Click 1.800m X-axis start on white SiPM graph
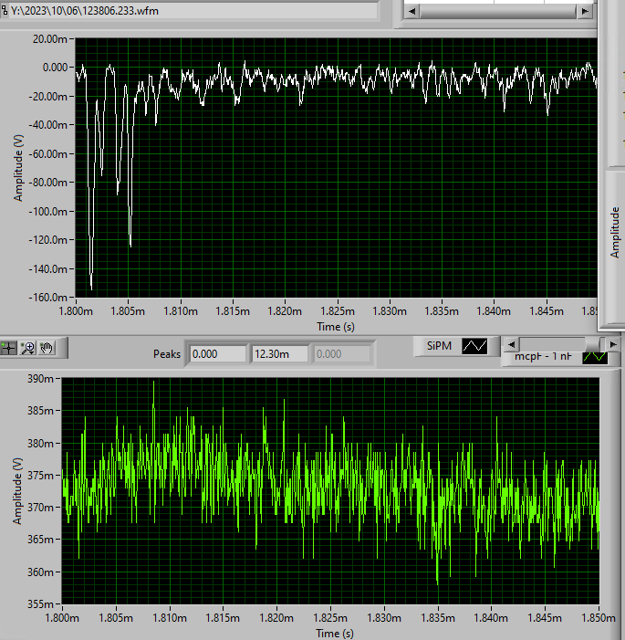Screen dimensions: 625x640 pos(76,311)
